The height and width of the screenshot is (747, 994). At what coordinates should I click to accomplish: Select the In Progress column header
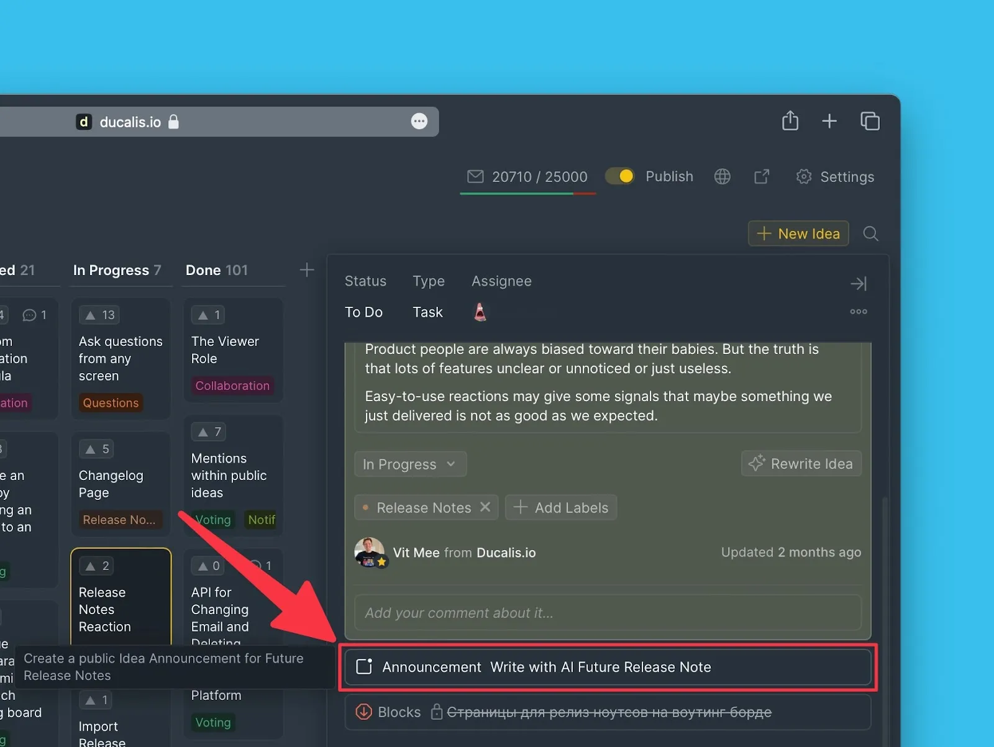(117, 270)
